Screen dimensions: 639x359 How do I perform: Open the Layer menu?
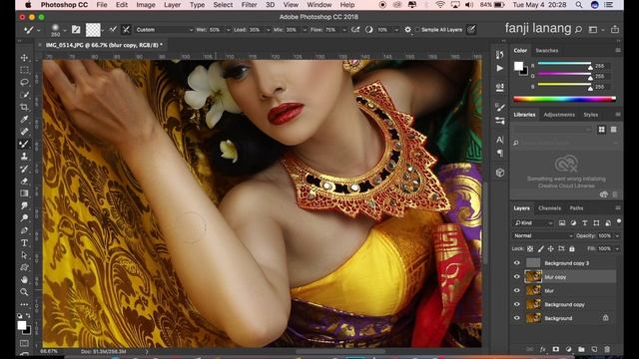tap(173, 5)
